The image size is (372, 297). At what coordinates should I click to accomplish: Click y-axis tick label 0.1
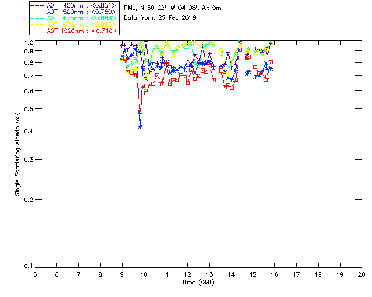(28, 266)
